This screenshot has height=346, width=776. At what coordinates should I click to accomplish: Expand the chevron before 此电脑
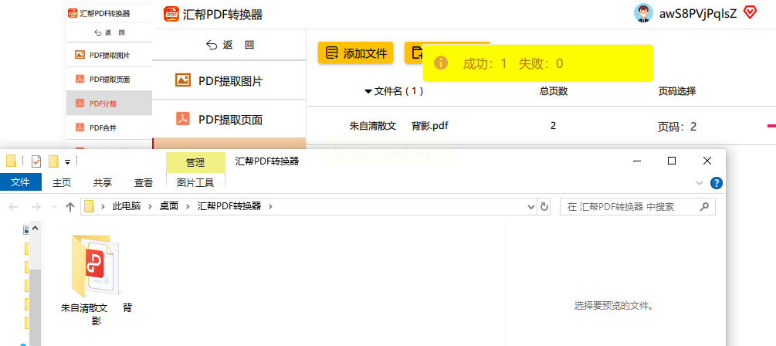coord(103,206)
